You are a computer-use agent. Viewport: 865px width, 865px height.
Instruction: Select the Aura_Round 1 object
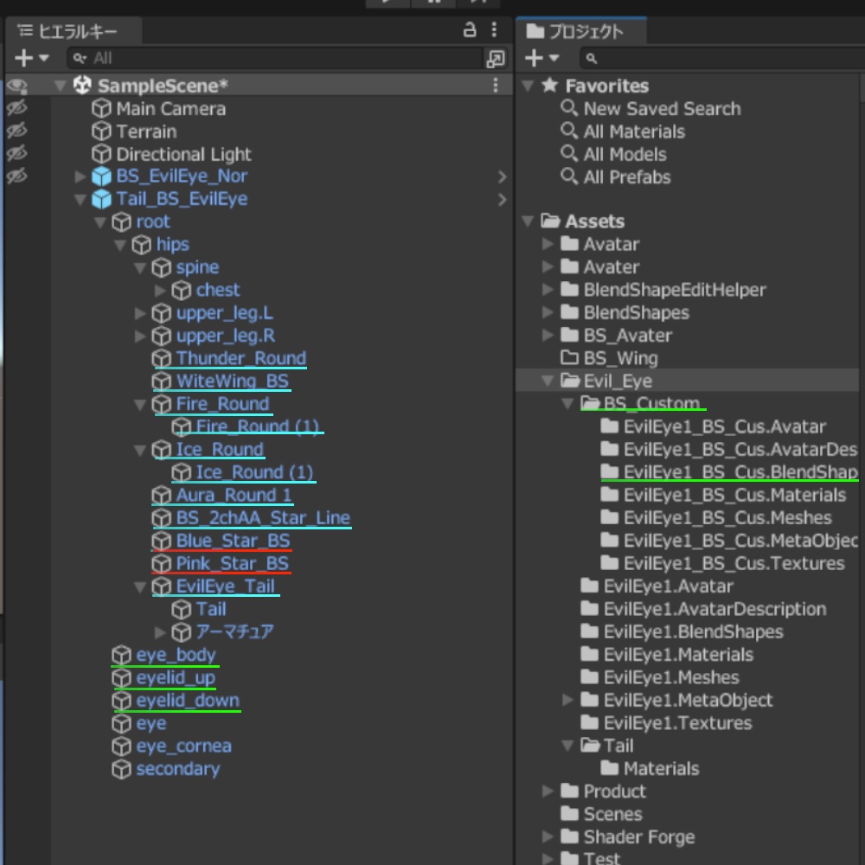coord(234,495)
